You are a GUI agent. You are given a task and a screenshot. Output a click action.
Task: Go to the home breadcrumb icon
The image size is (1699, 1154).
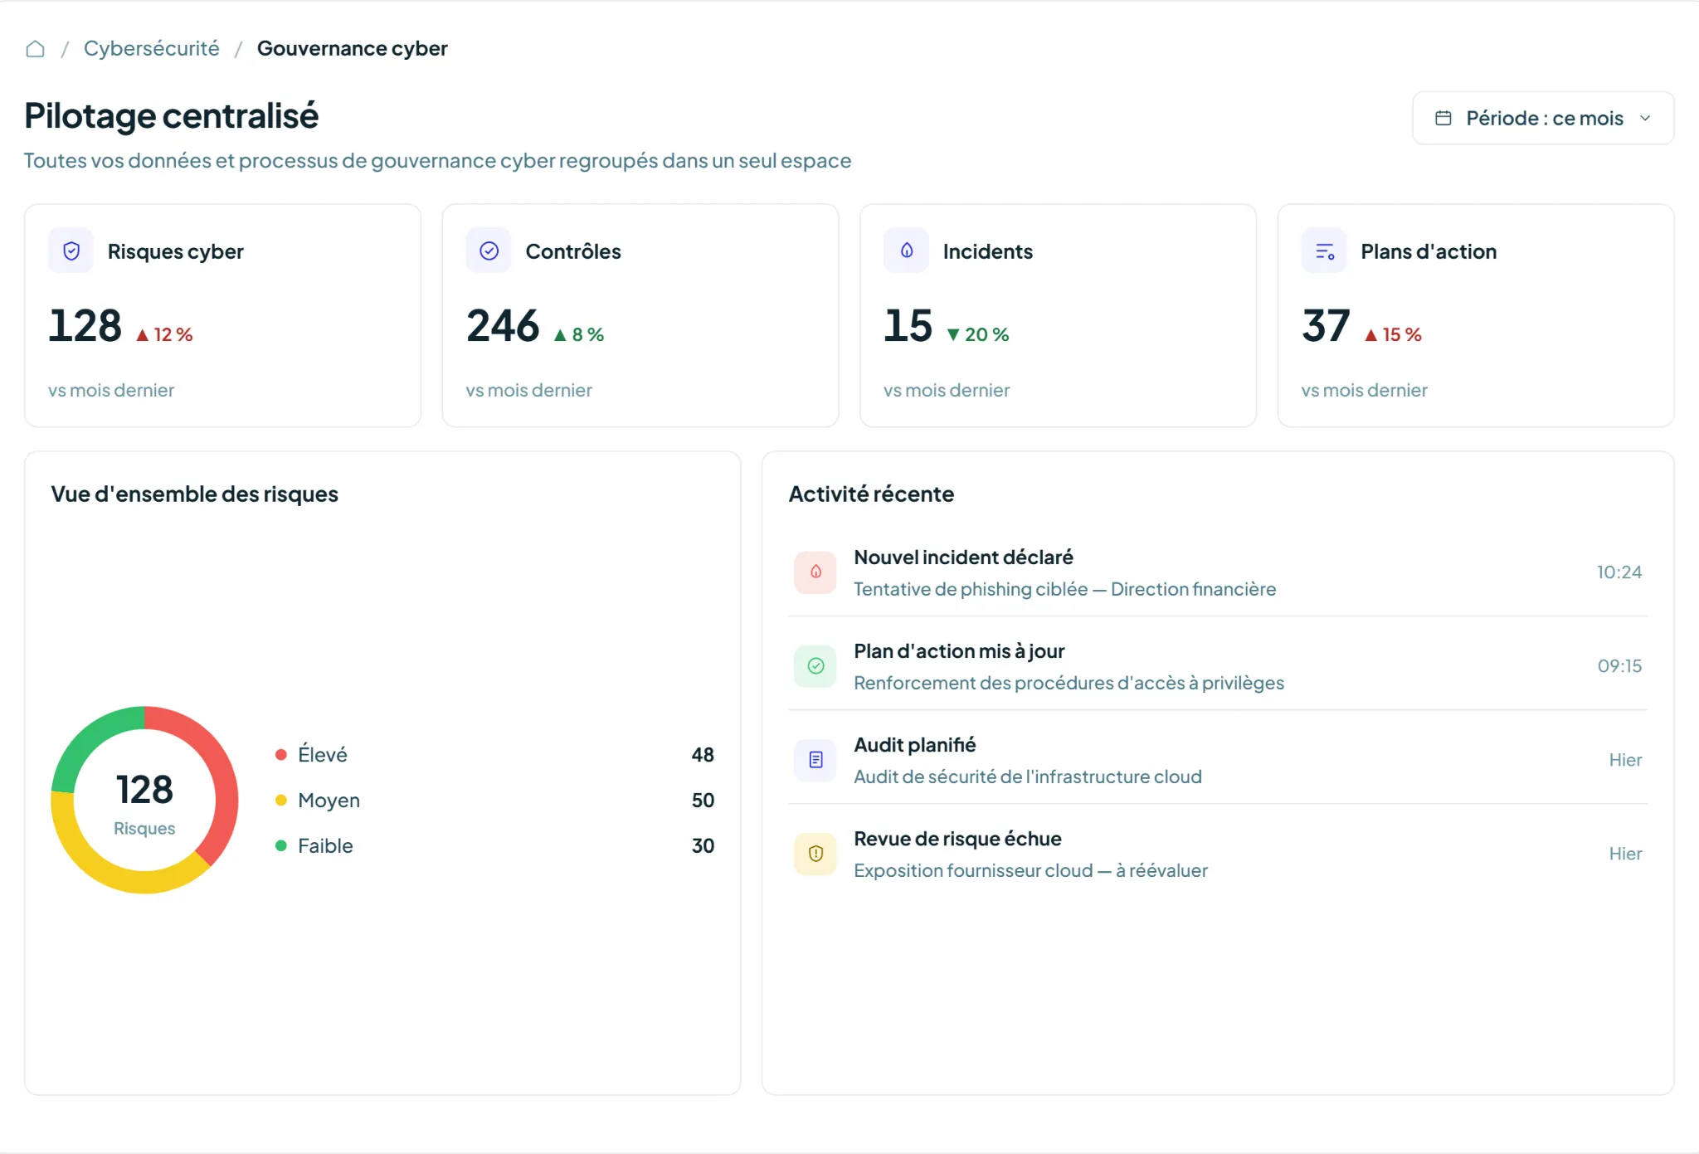click(35, 49)
